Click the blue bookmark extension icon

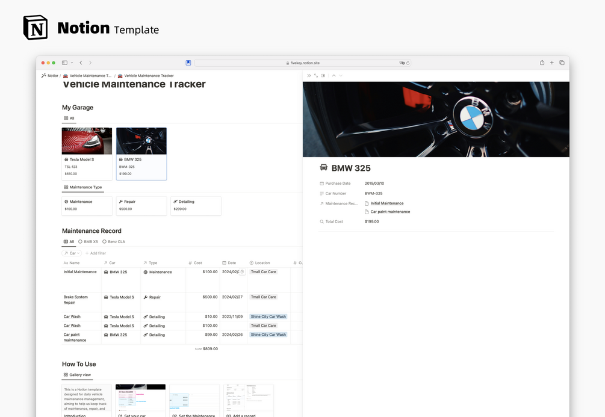188,63
